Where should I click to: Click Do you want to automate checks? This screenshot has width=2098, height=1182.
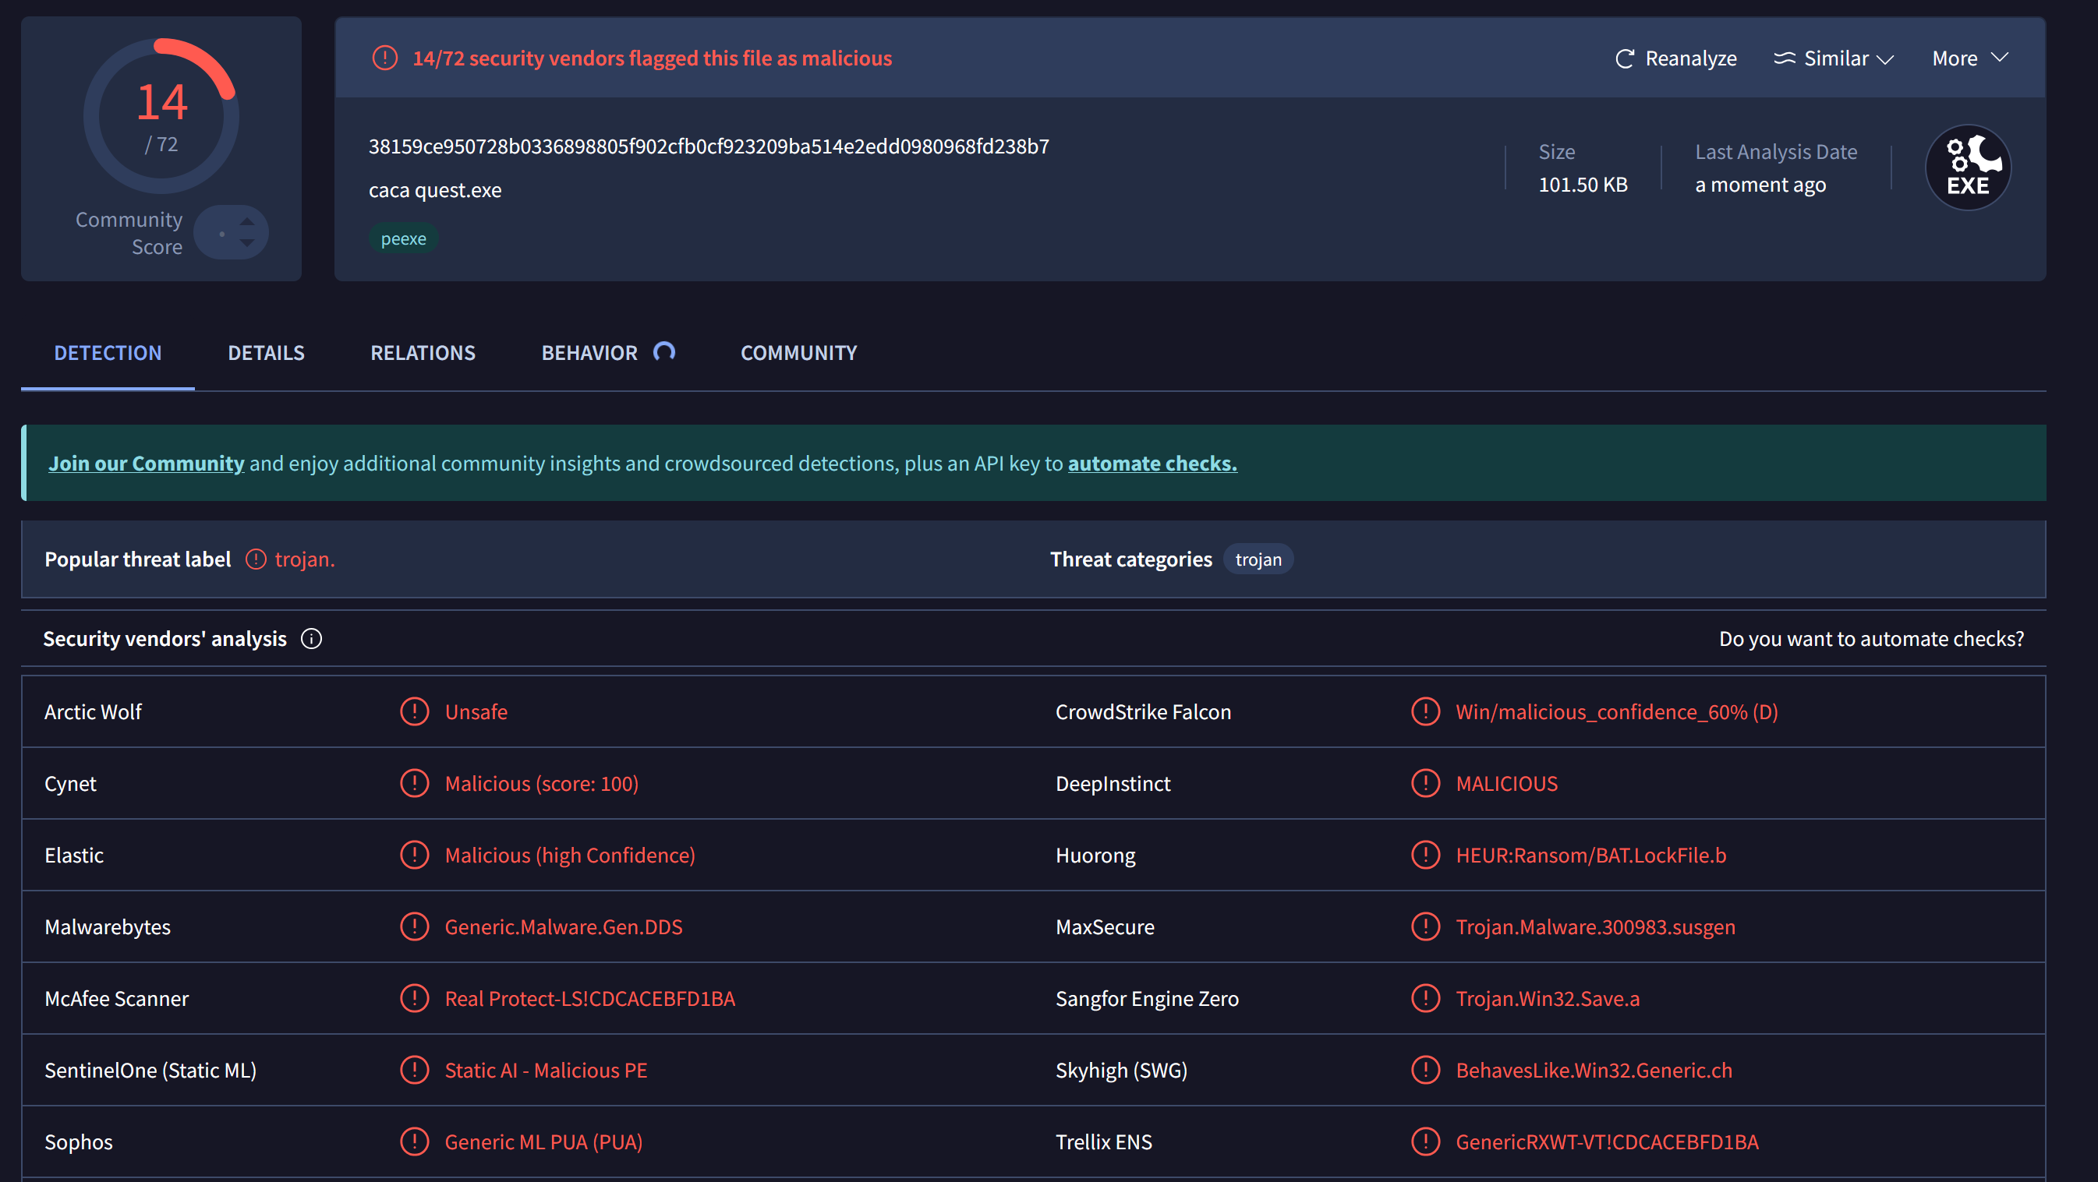click(1871, 639)
